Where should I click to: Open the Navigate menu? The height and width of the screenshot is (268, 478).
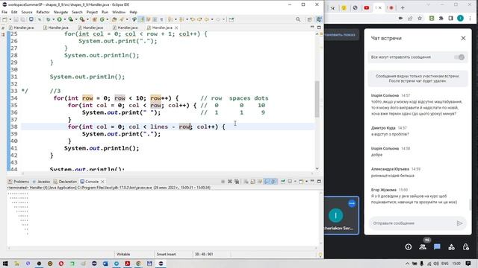pos(60,12)
